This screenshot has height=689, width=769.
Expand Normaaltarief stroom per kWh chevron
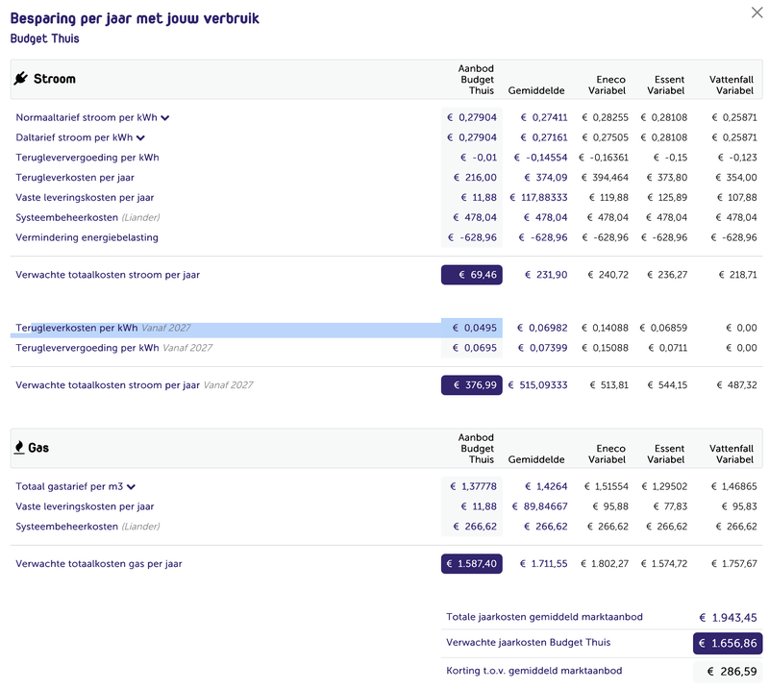(x=165, y=117)
